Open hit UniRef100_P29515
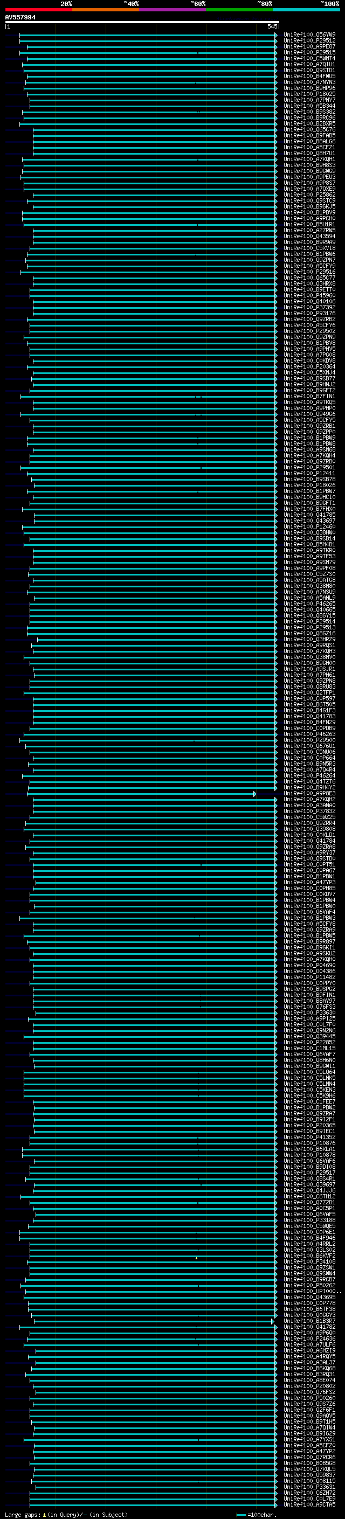The height and width of the screenshot is (1519, 345). [309, 52]
